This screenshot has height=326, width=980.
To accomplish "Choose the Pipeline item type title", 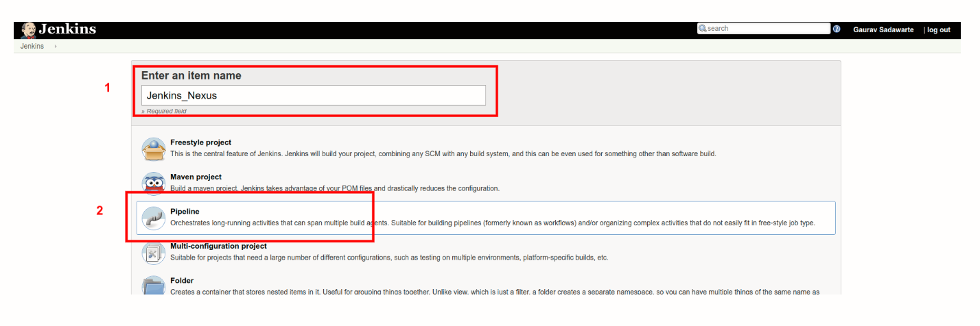I will 185,212.
